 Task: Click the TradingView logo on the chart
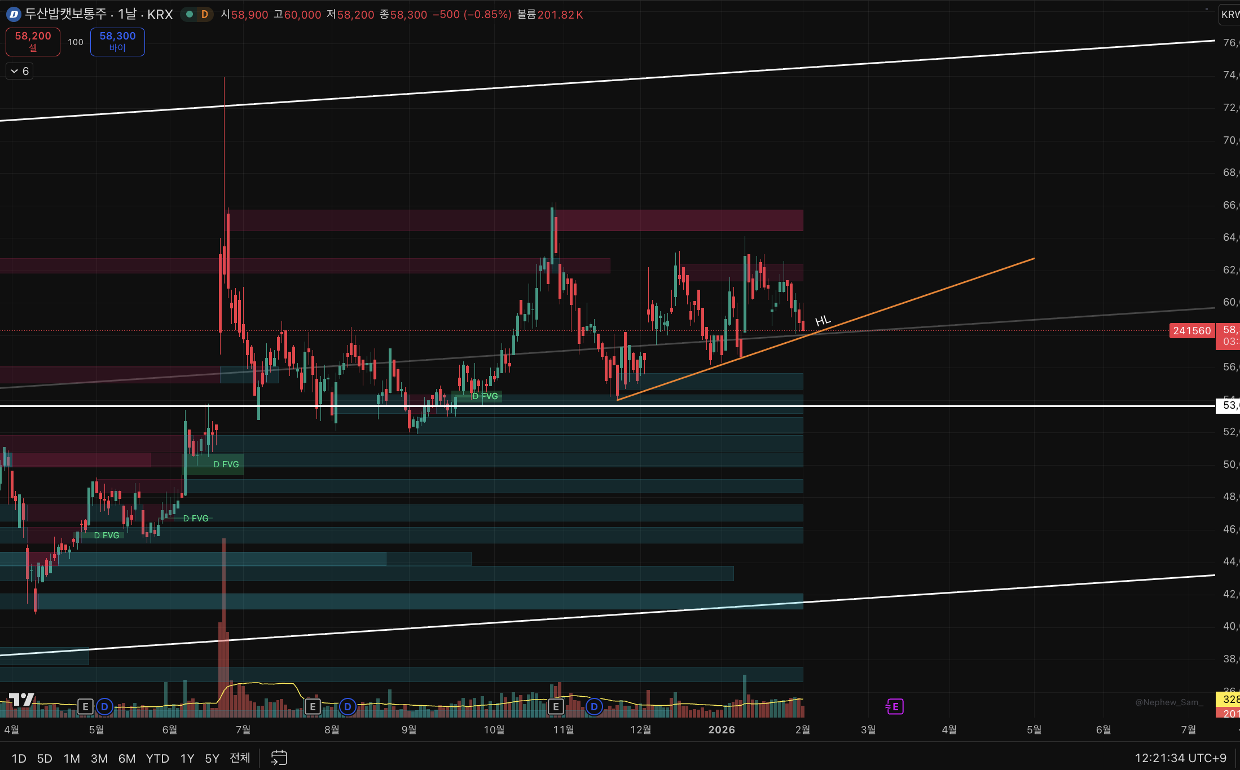pyautogui.click(x=22, y=700)
